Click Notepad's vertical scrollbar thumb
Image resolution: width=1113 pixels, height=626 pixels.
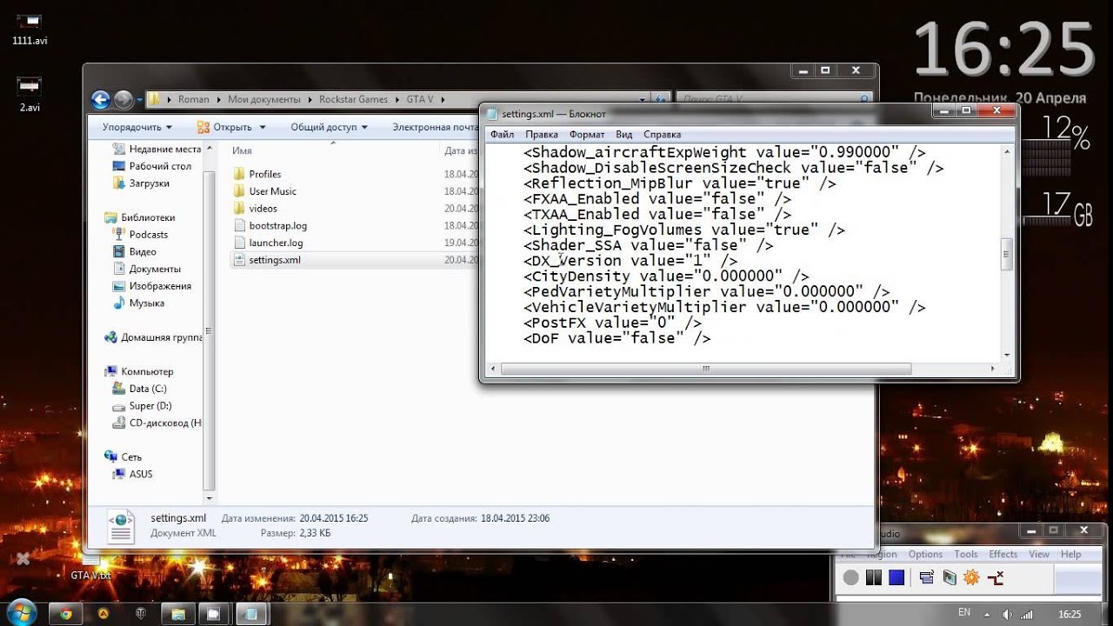point(1008,255)
